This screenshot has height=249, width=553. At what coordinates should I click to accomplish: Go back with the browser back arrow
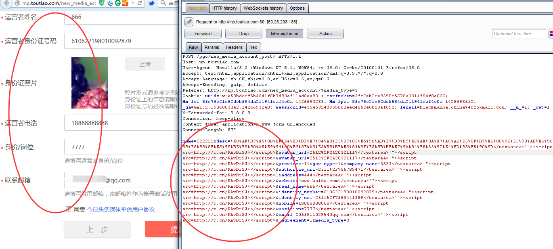(6, 3)
